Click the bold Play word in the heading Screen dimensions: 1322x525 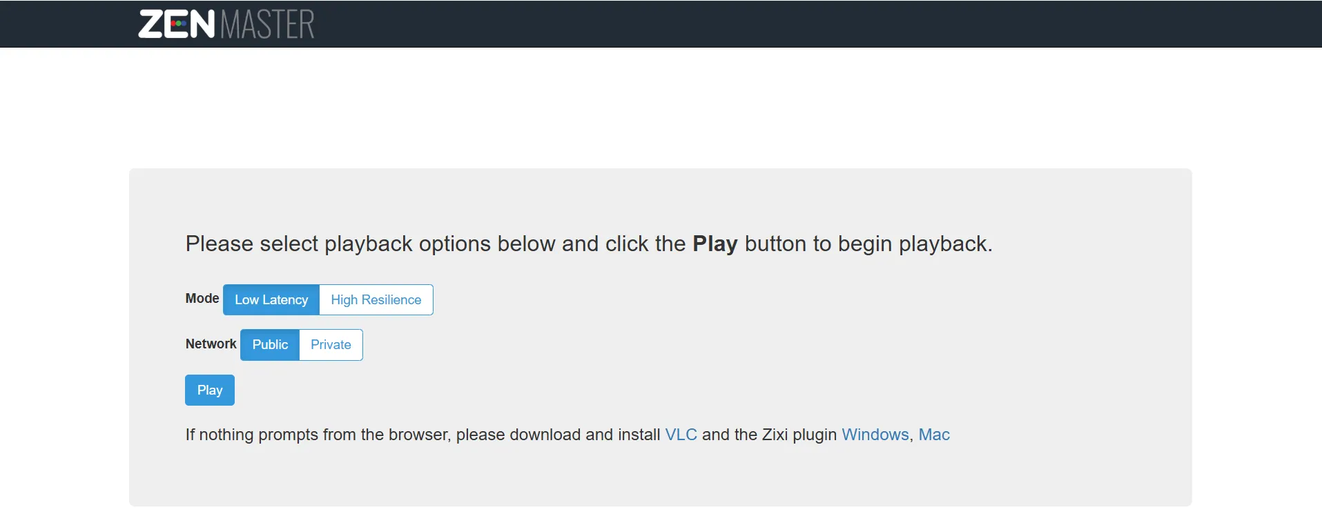[x=715, y=244]
